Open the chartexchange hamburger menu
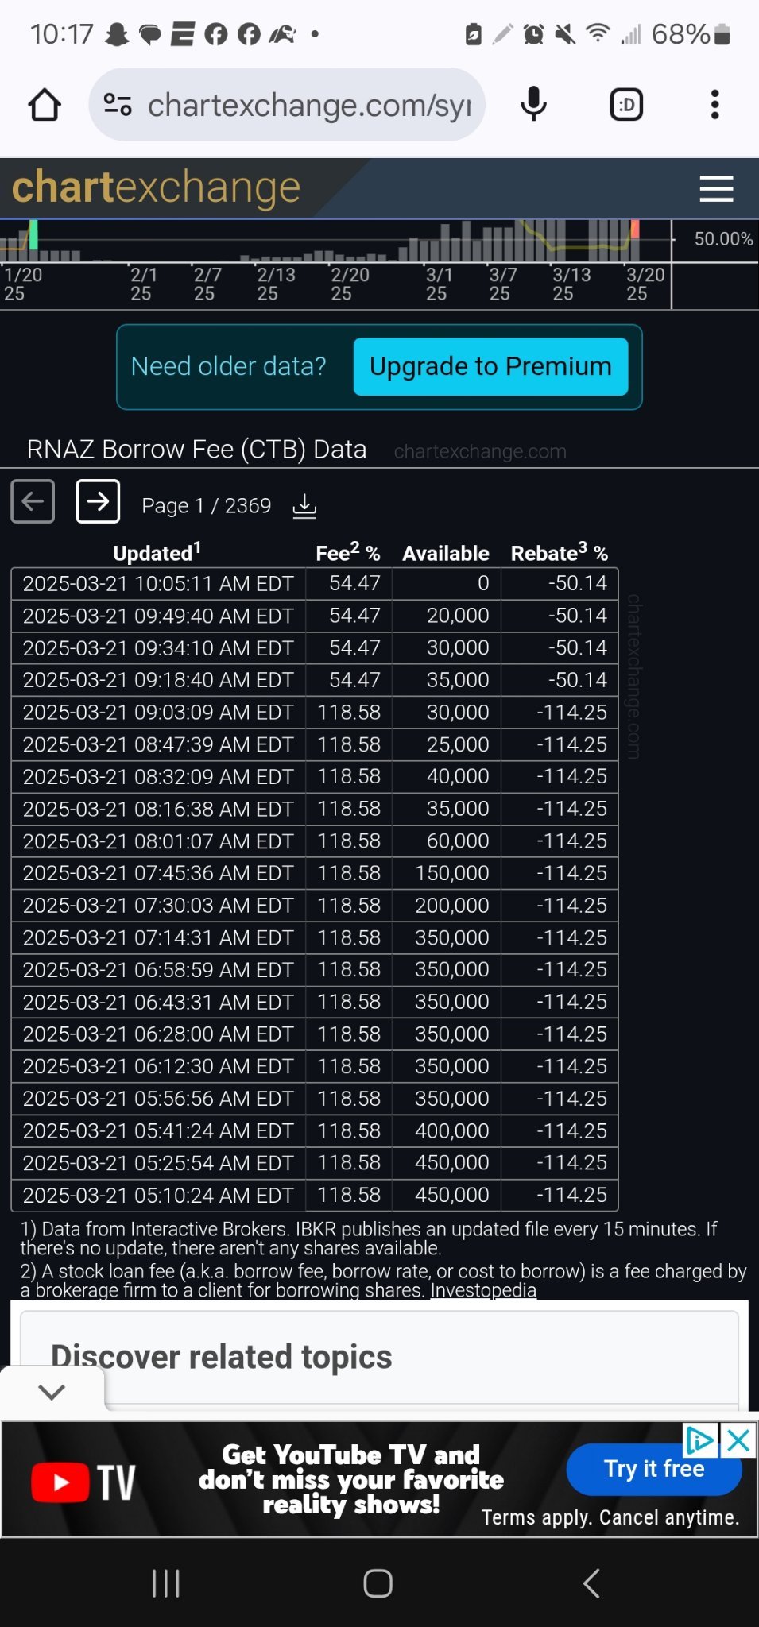The height and width of the screenshot is (1627, 759). (x=716, y=188)
